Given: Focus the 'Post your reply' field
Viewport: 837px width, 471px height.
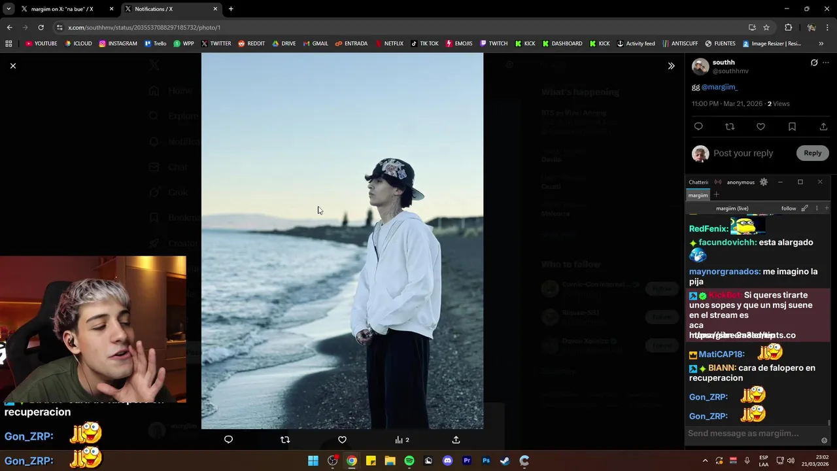Looking at the screenshot, I should click(x=752, y=153).
